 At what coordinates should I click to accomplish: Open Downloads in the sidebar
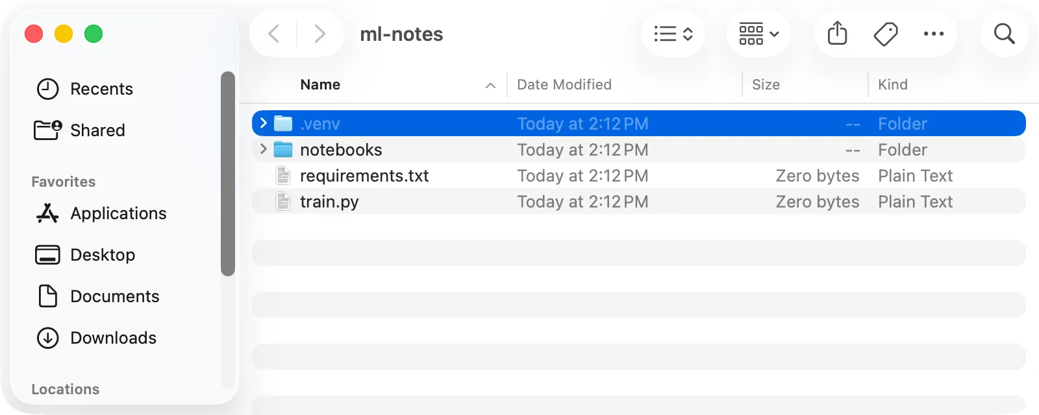click(x=113, y=338)
